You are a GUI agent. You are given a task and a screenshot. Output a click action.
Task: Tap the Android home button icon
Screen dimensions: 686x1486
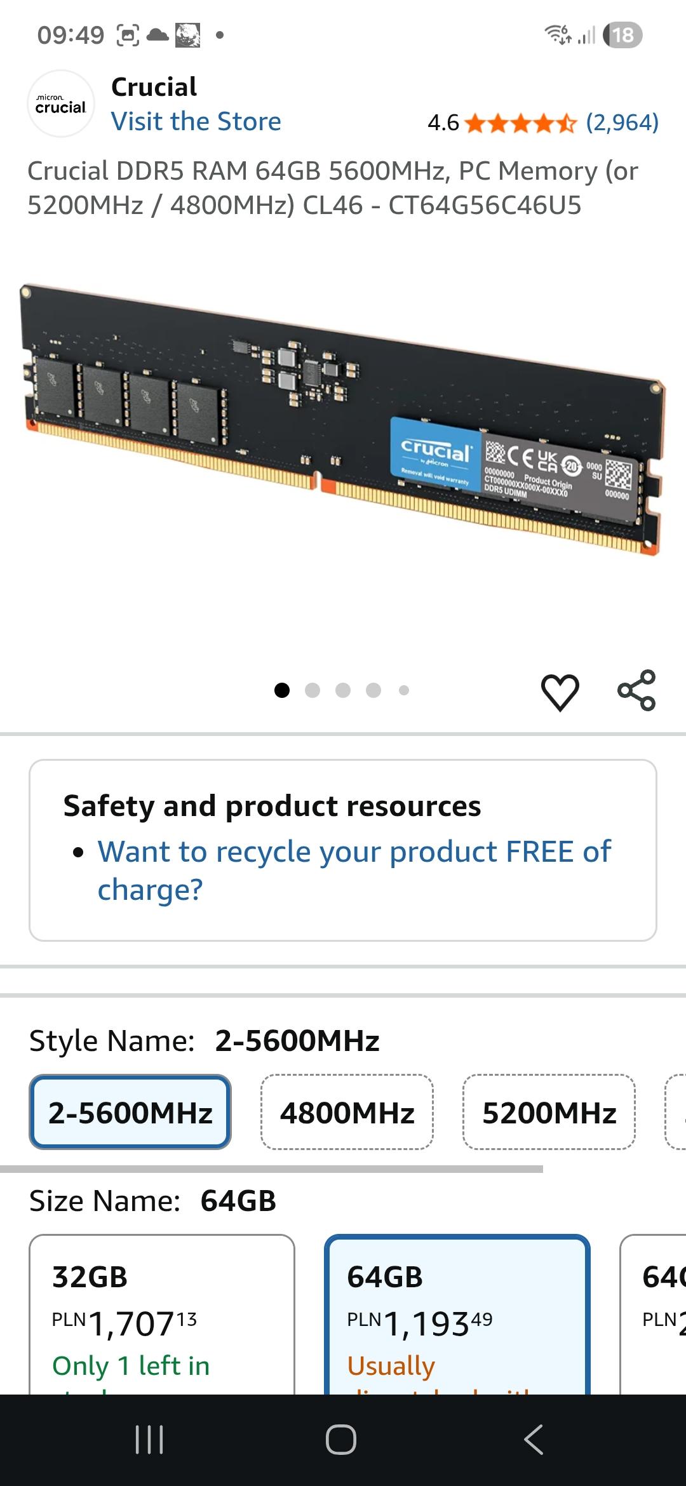pyautogui.click(x=341, y=1439)
